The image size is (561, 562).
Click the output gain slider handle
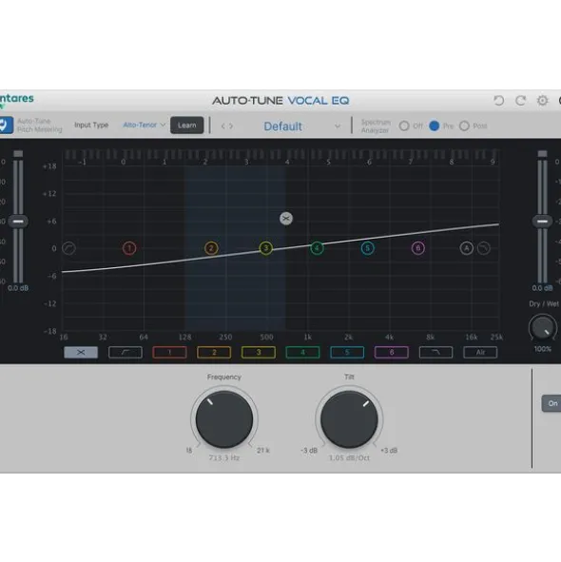tap(542, 222)
